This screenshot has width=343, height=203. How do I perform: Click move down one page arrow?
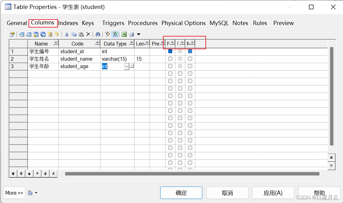45,174
